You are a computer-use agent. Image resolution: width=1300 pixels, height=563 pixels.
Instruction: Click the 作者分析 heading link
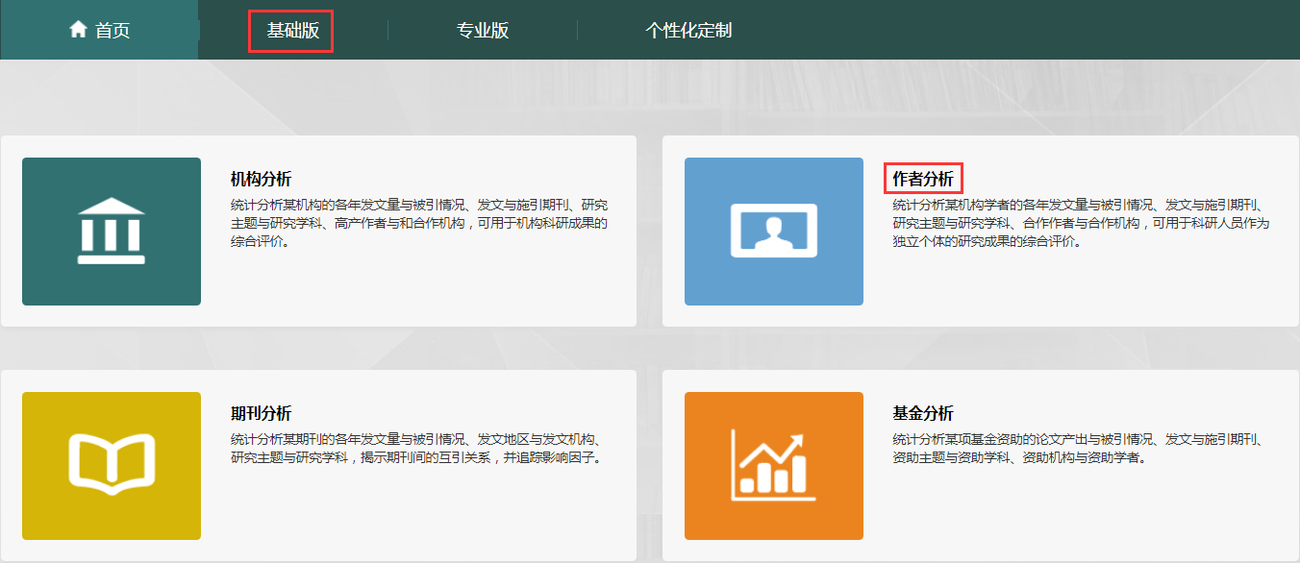(x=923, y=180)
